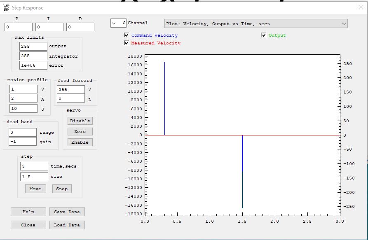
Task: Toggle the Measured Velocity checkbox
Action: (127, 43)
